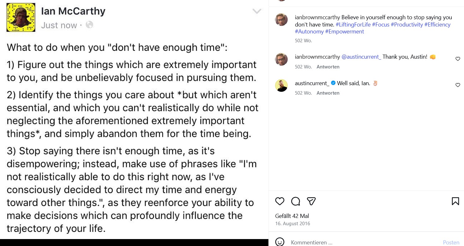Share the post via the paper plane icon
Viewport: 464px width, 246px height.
311,201
